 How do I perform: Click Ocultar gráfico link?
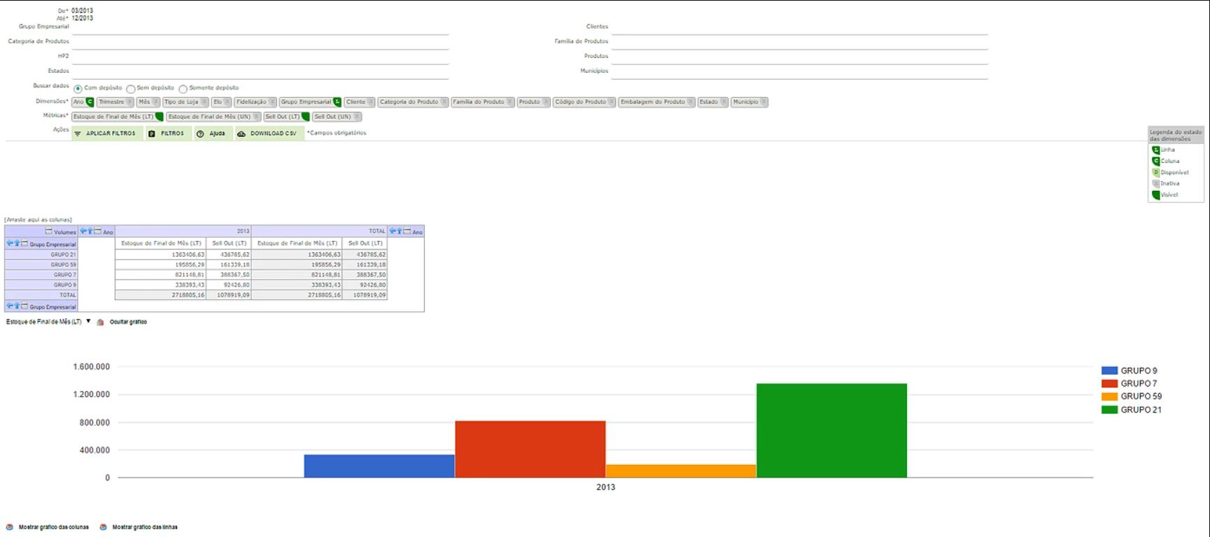click(x=128, y=322)
